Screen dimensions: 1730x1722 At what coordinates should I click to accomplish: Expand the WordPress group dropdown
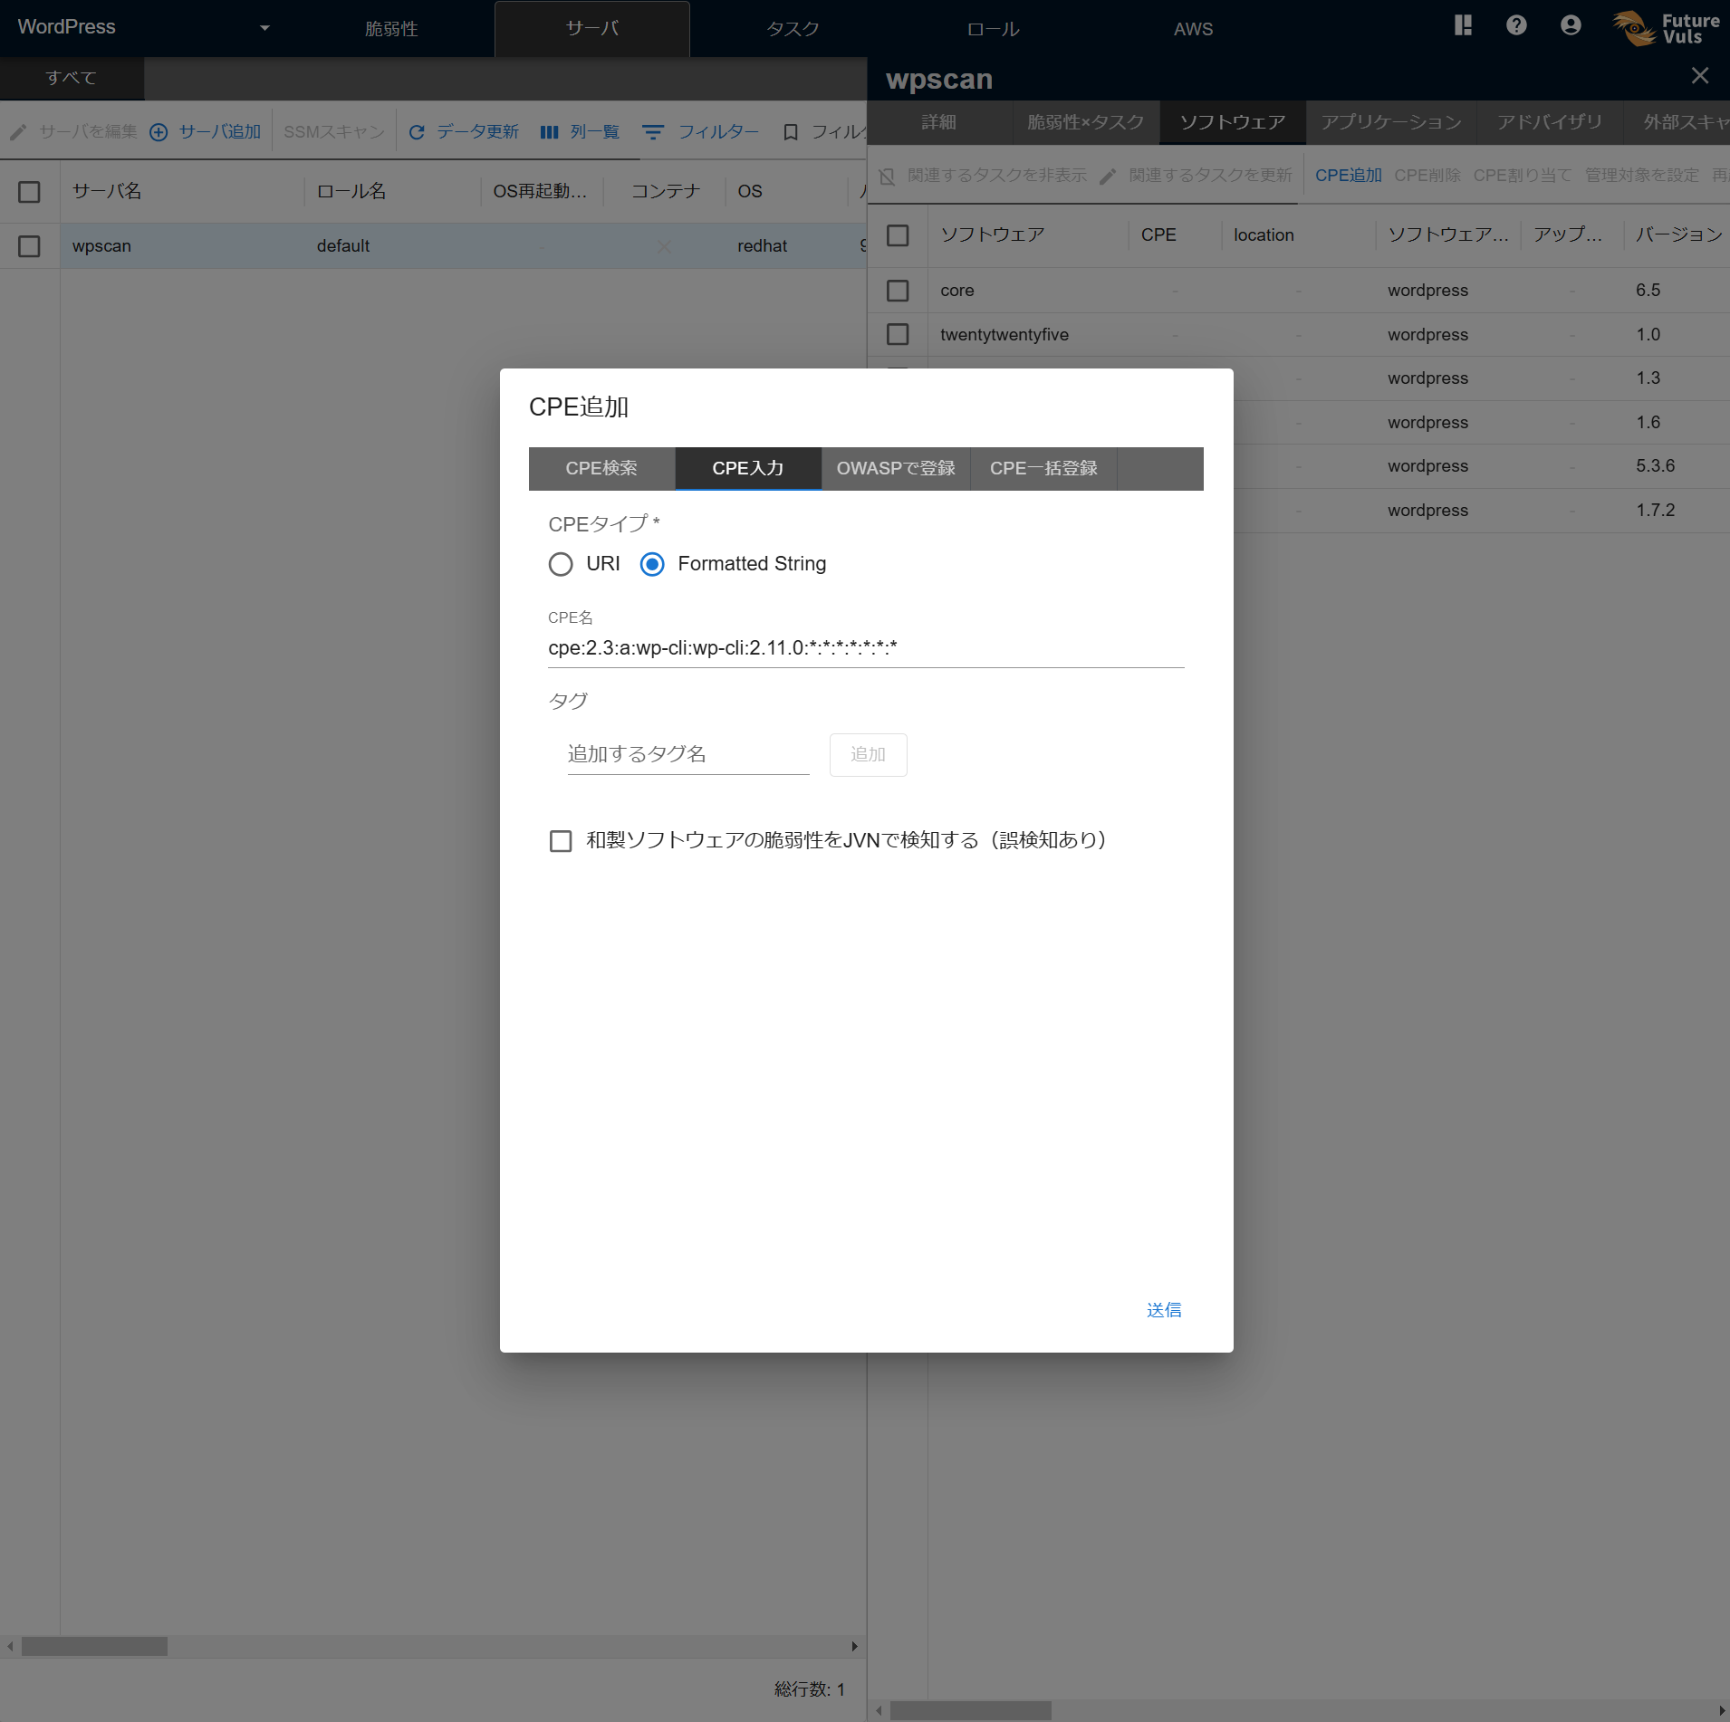tap(264, 28)
